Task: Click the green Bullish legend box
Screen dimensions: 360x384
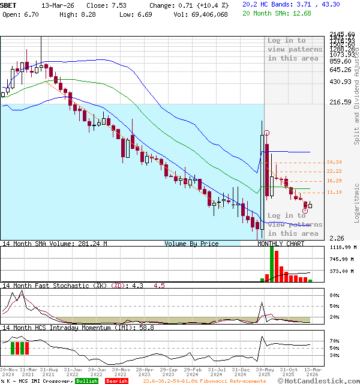Action: 87,380
